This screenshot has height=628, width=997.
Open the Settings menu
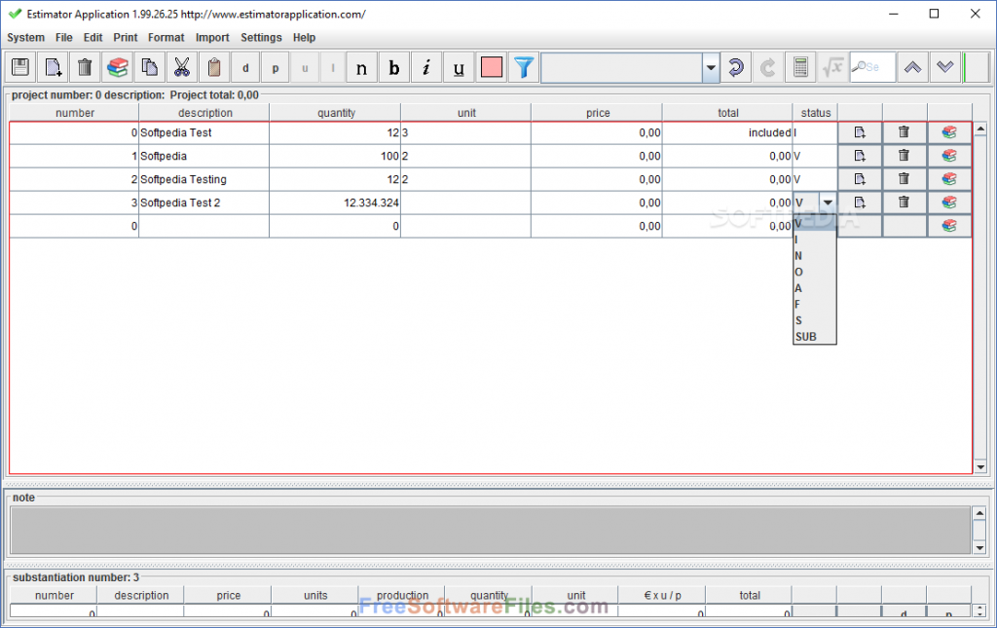261,37
